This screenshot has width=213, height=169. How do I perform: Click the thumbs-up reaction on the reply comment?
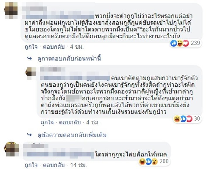[183, 119]
